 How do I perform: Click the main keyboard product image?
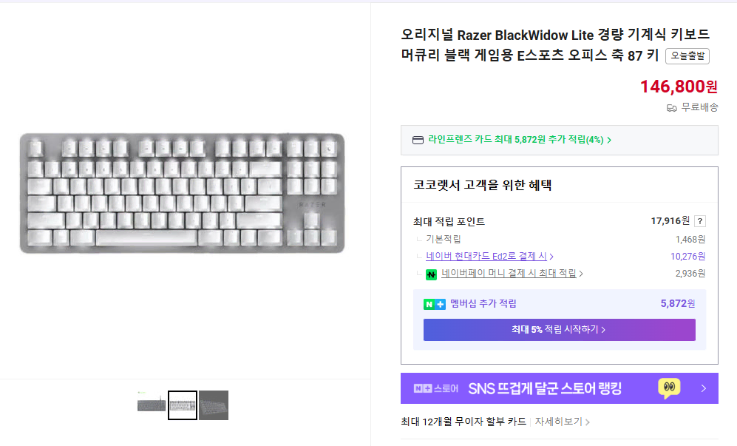pyautogui.click(x=182, y=192)
